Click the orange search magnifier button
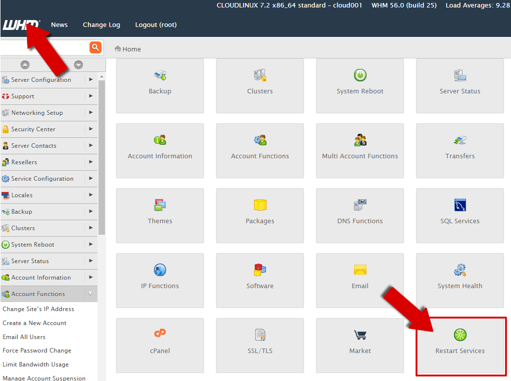 click(95, 47)
